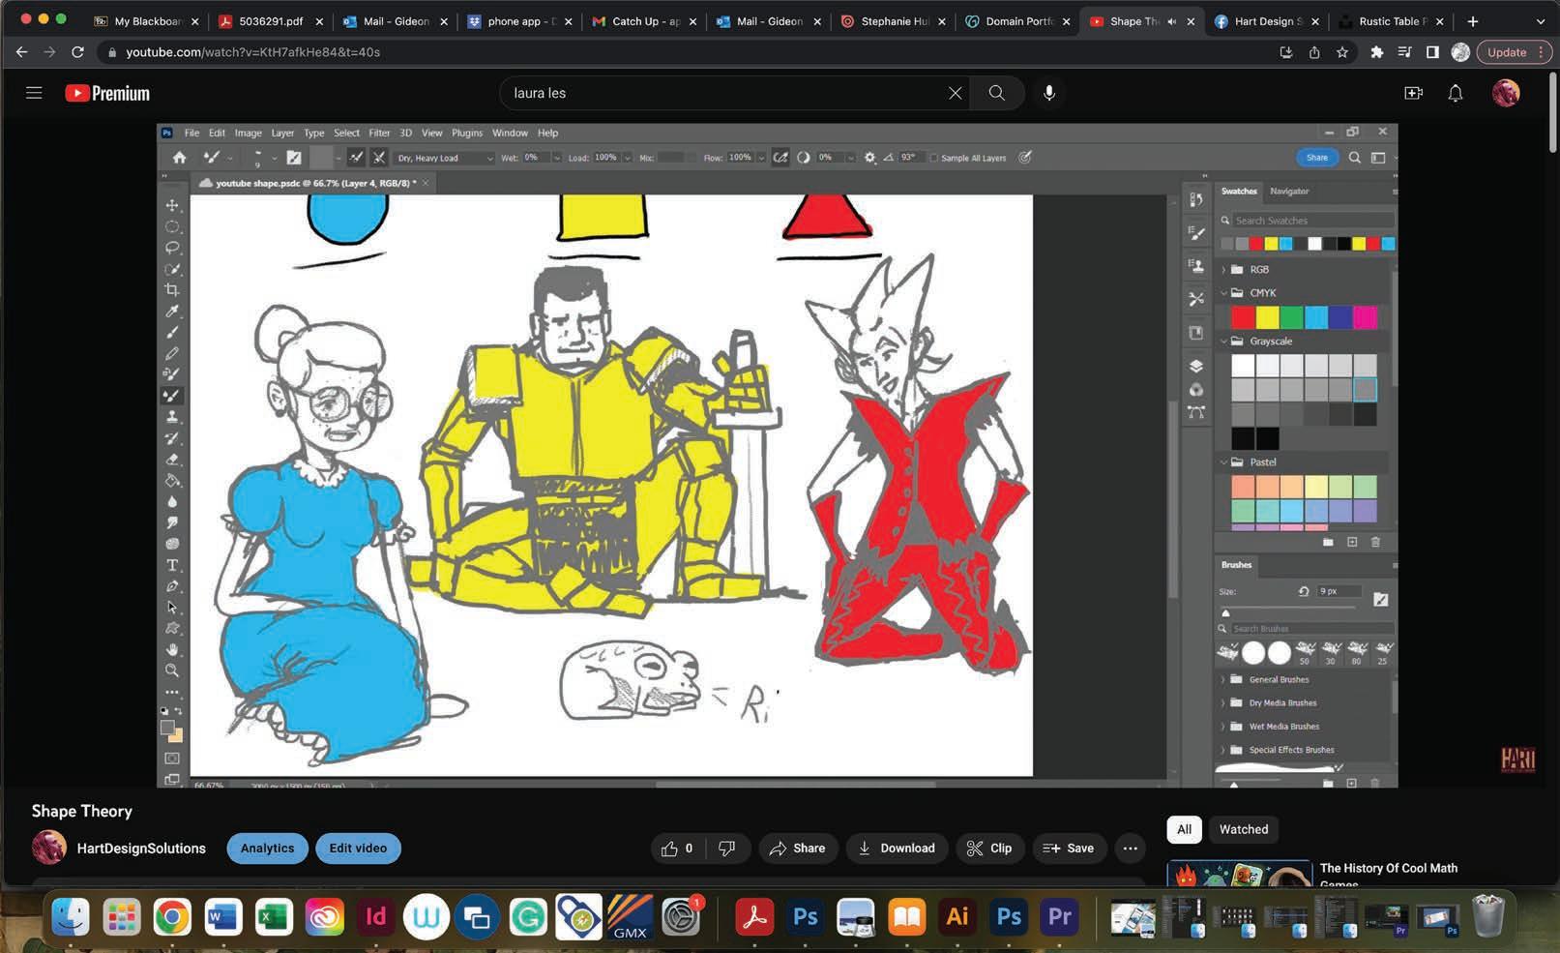Select the Mixer Brush tool

tap(172, 395)
